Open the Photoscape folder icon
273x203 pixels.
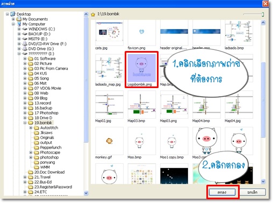pos(37,153)
